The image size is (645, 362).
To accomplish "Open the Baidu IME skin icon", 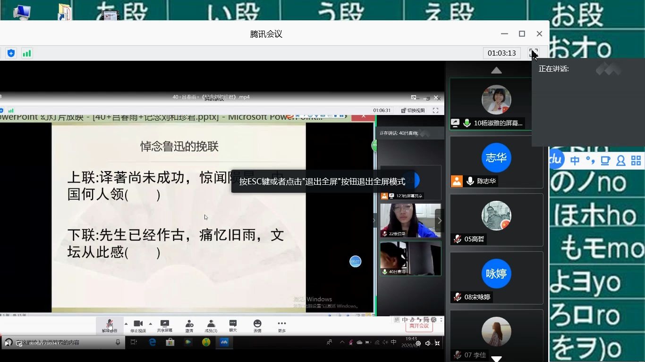I will pyautogui.click(x=606, y=161).
